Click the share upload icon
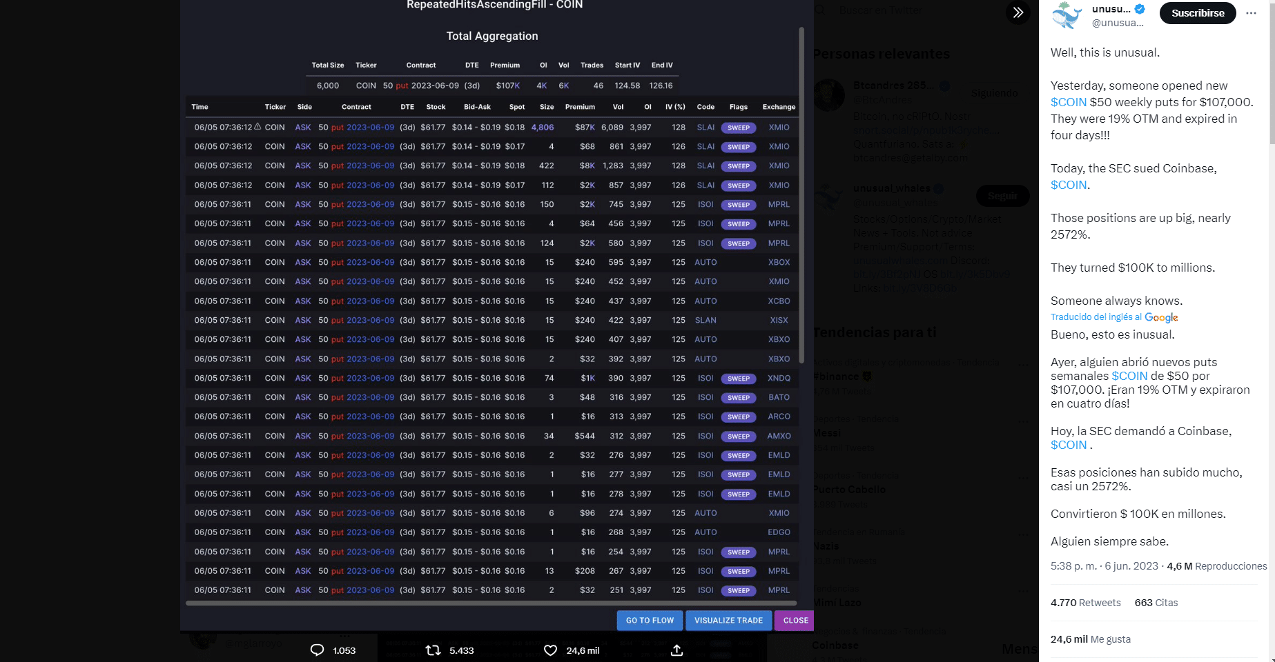The image size is (1275, 662). 677,650
